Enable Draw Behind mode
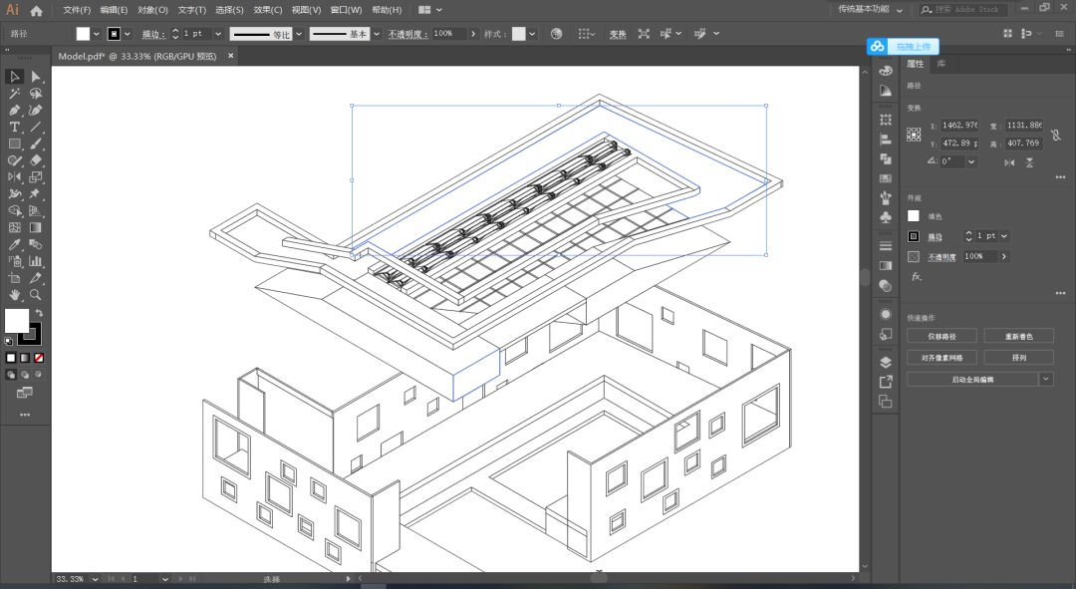The image size is (1076, 589). [x=25, y=375]
